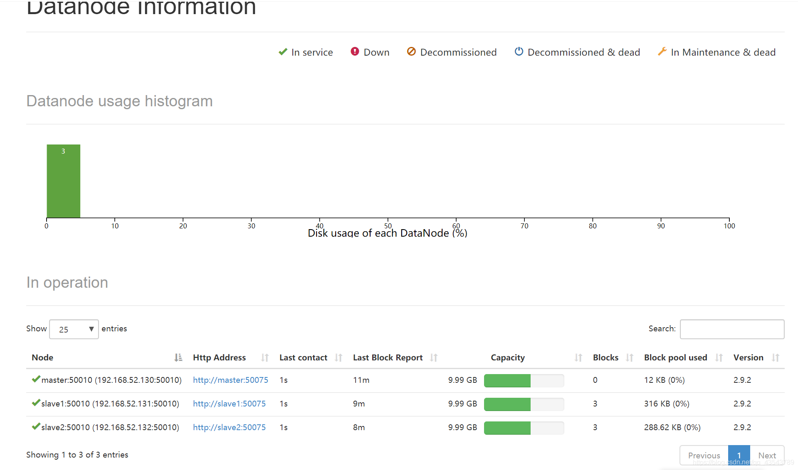Click the 8m last block report value
The width and height of the screenshot is (798, 470).
coord(359,427)
